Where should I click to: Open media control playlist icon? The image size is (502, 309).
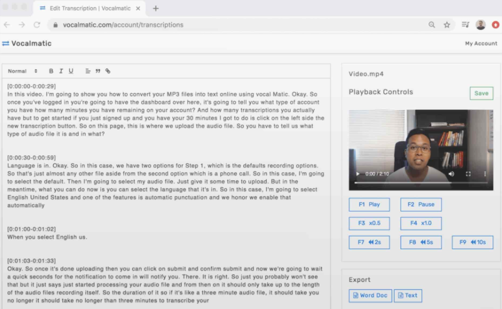465,25
